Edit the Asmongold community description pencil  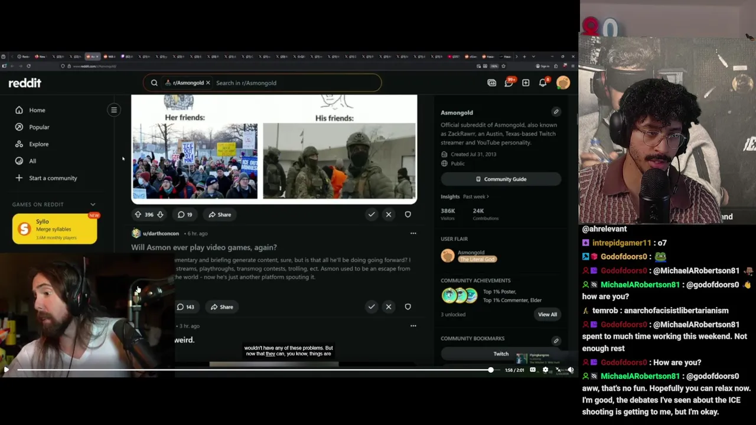pyautogui.click(x=556, y=112)
